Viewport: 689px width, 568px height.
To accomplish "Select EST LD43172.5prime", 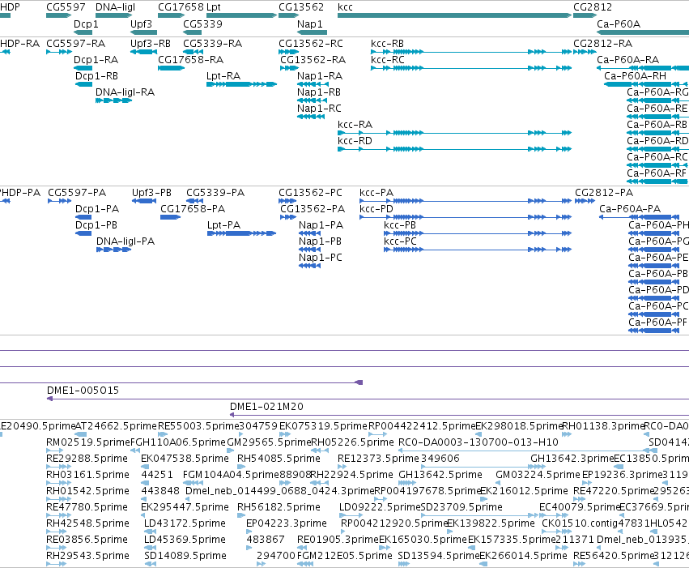I will click(x=185, y=523).
